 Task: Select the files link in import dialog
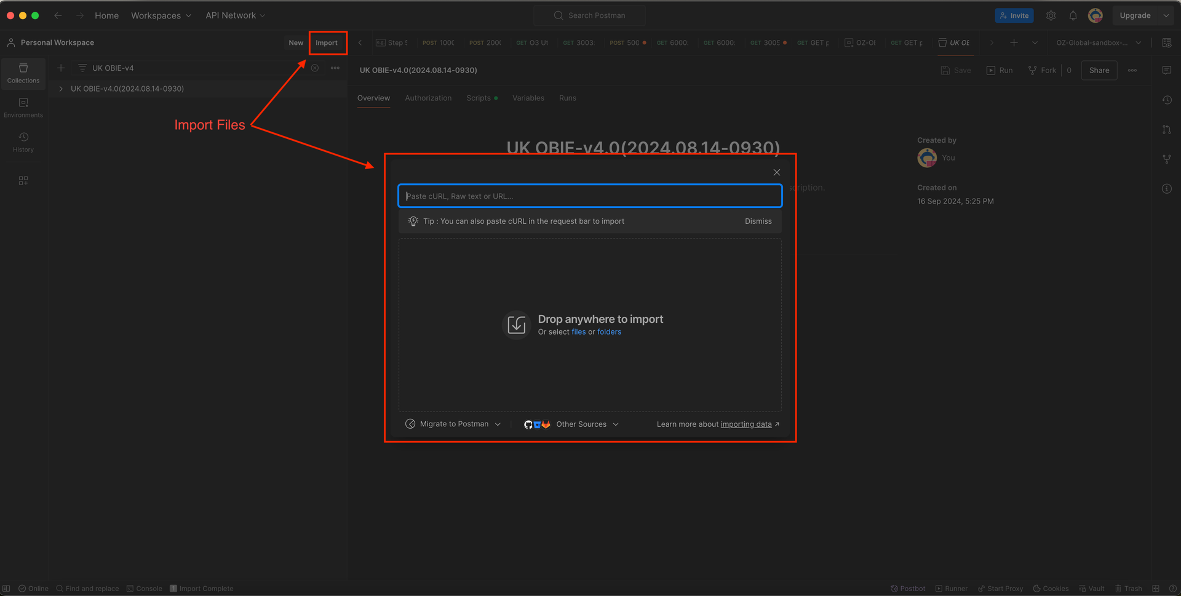click(578, 332)
